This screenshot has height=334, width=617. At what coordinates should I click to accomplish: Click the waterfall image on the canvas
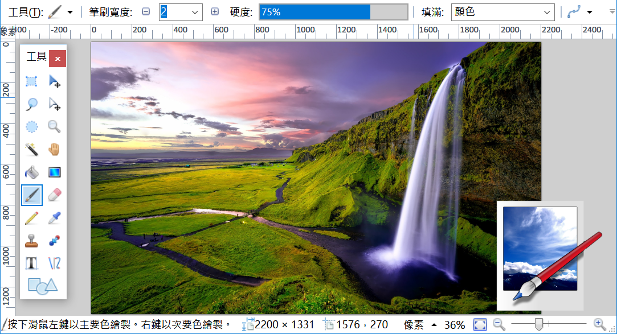tap(316, 178)
